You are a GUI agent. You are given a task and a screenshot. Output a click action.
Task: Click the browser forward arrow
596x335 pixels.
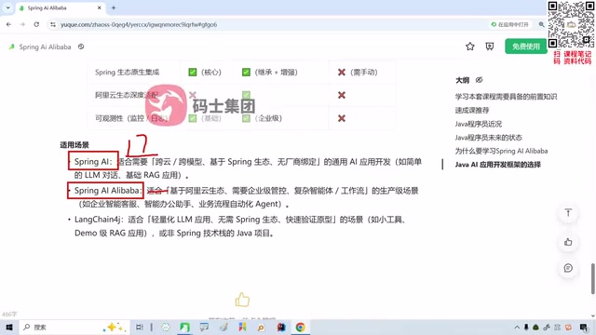coord(22,24)
